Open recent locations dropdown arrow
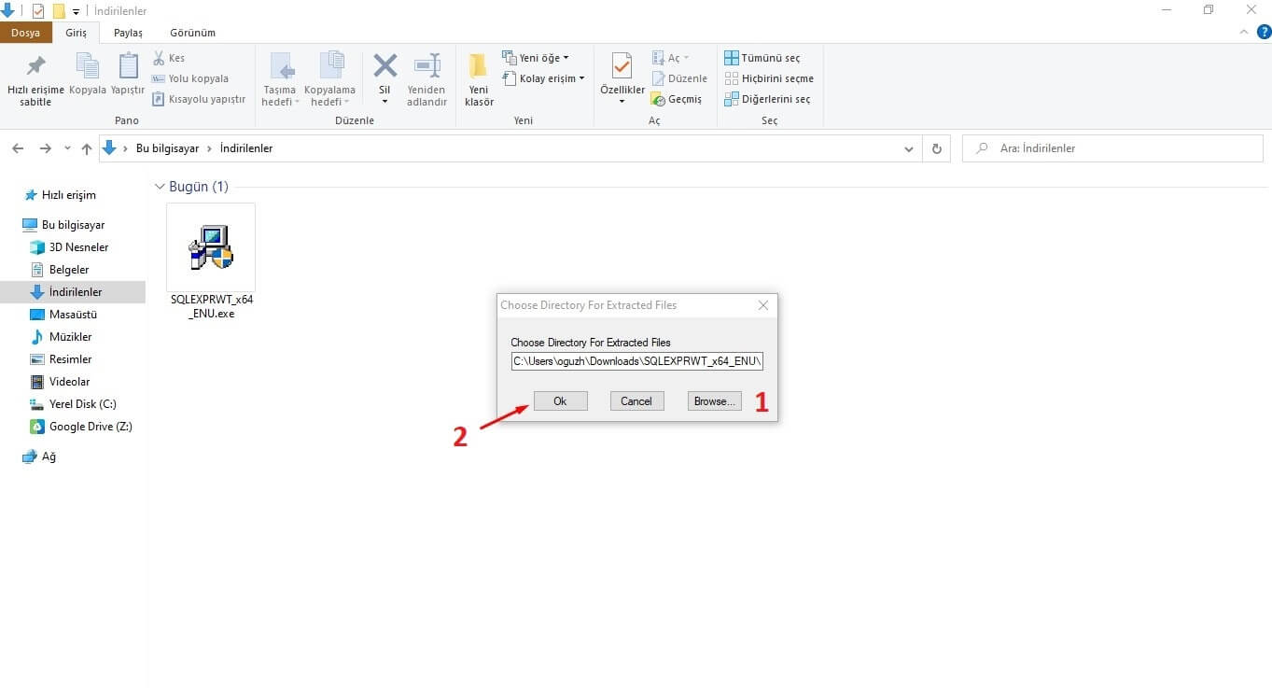The width and height of the screenshot is (1272, 688). [x=67, y=148]
